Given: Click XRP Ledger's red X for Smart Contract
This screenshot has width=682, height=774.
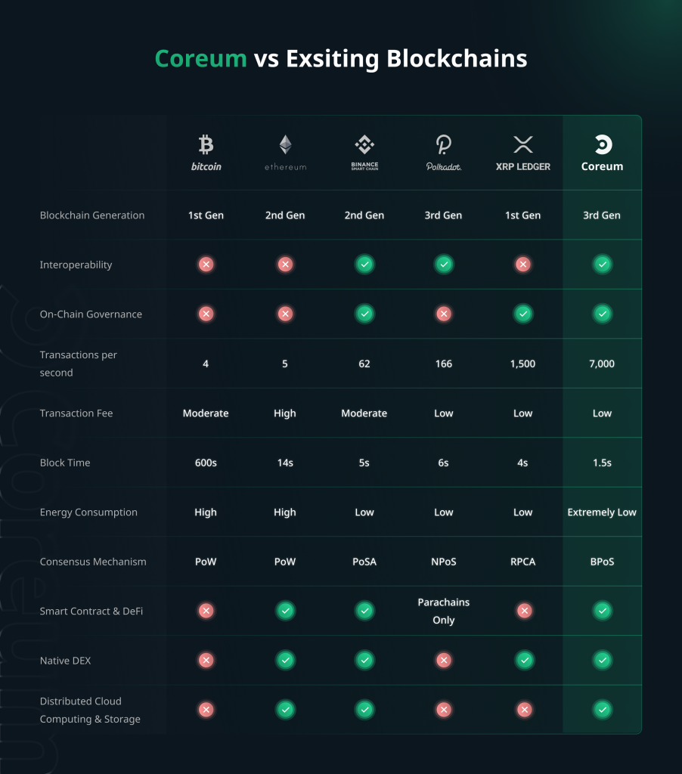Looking at the screenshot, I should pyautogui.click(x=522, y=611).
